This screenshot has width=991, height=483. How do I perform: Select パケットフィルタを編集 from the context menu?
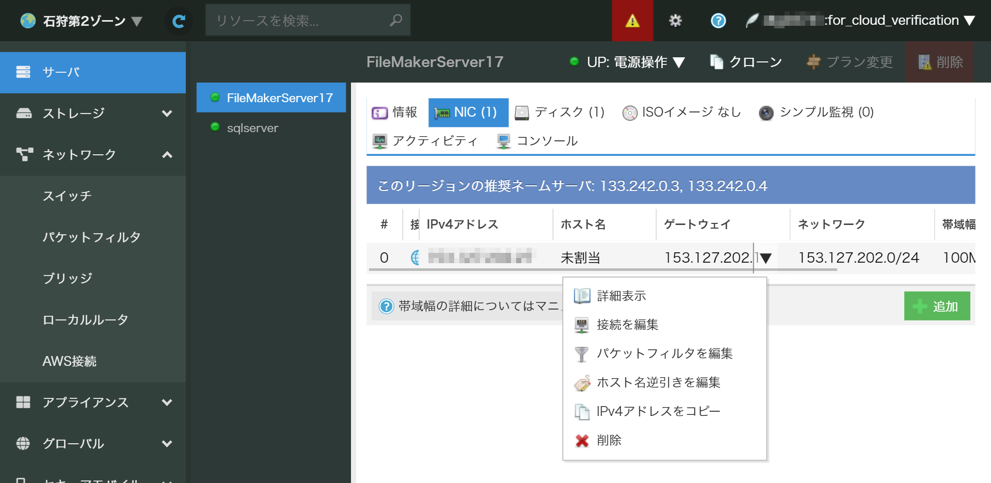pyautogui.click(x=665, y=353)
